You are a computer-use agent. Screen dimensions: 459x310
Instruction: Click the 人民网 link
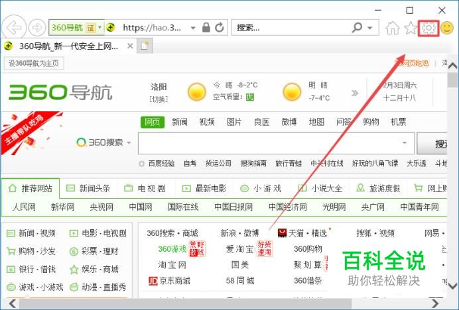24,207
